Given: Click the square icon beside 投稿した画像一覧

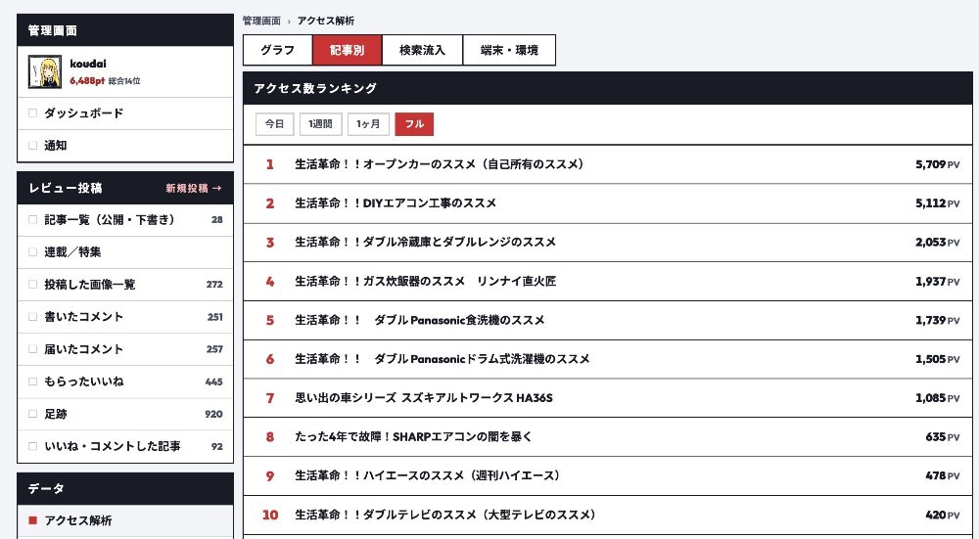Looking at the screenshot, I should click(x=32, y=285).
